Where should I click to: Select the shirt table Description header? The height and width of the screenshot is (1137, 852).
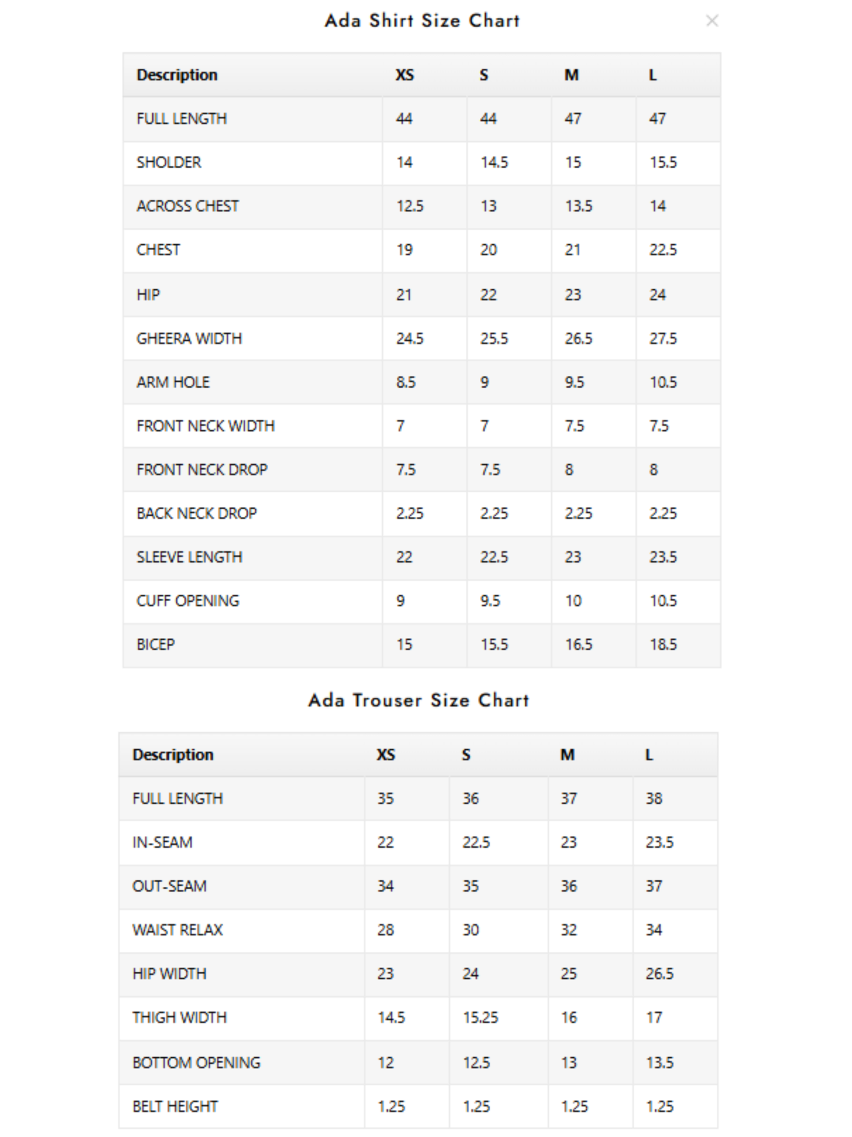pyautogui.click(x=177, y=75)
